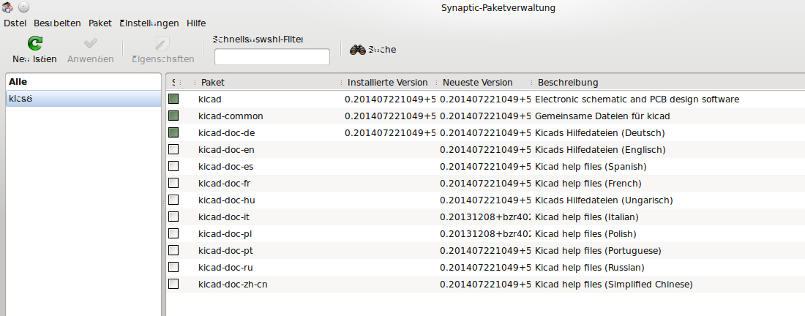Click 'Kicads Hilfedateien (Ungarisch)' description
Image resolution: width=805 pixels, height=316 pixels.
tap(604, 200)
